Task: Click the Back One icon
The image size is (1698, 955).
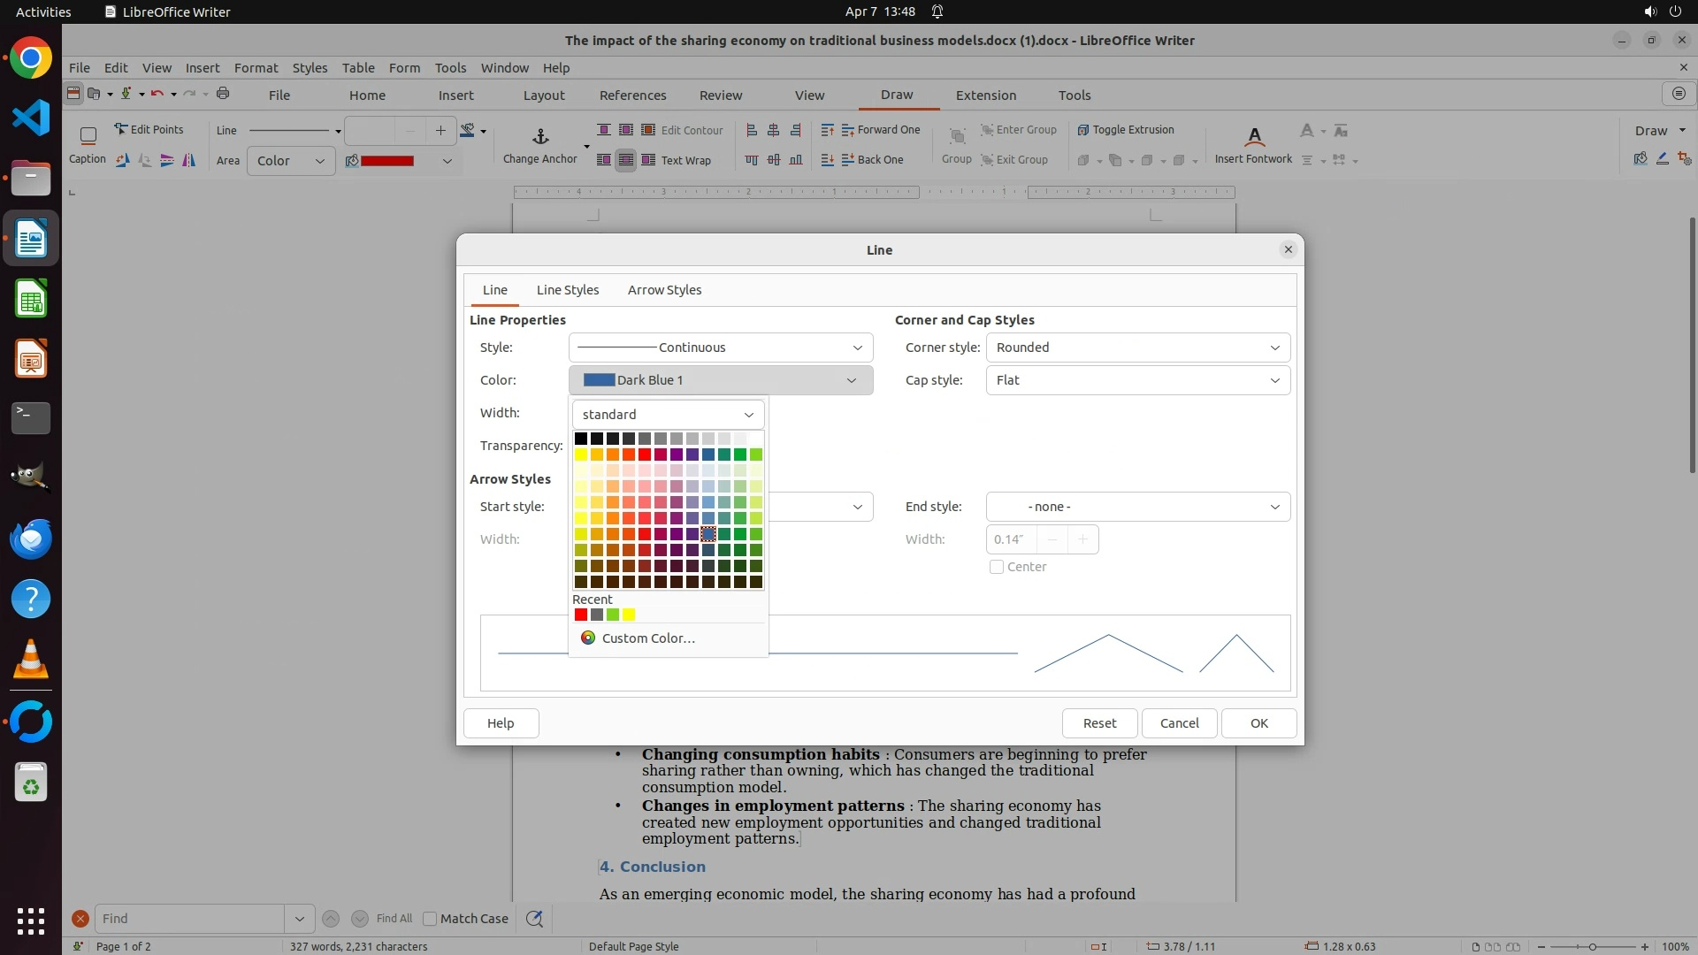Action: [x=848, y=160]
